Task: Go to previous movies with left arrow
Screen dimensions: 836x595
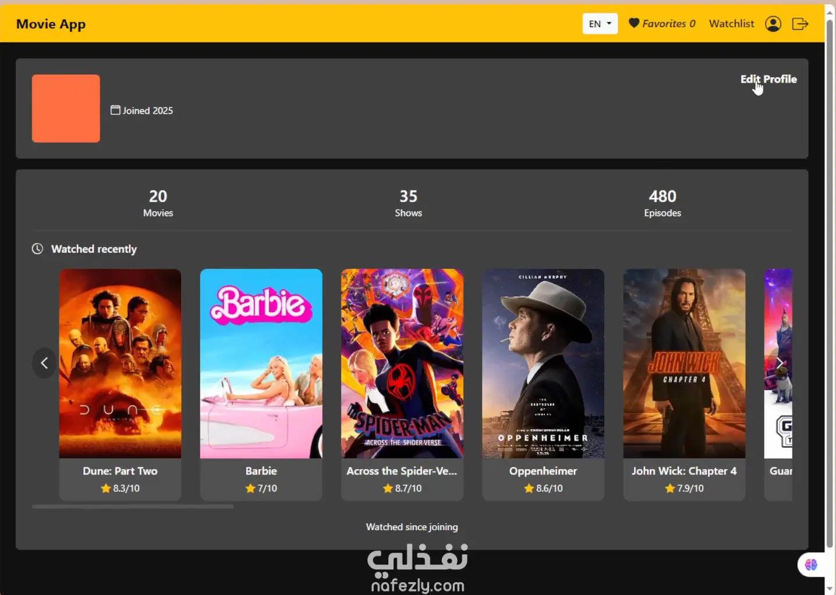Action: tap(44, 363)
